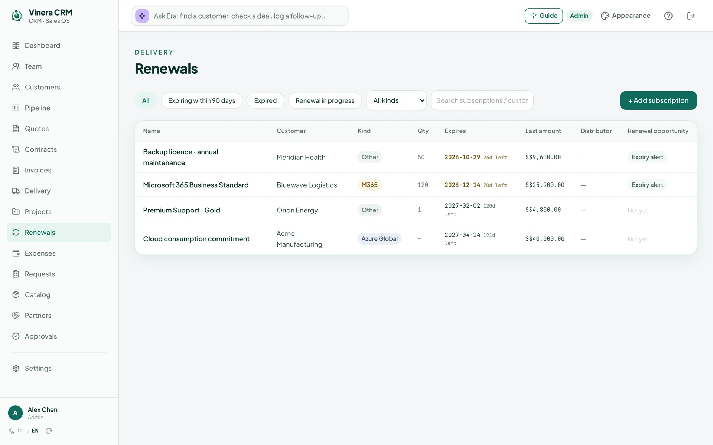
Task: Open the Quotes document icon
Action: pyautogui.click(x=16, y=129)
